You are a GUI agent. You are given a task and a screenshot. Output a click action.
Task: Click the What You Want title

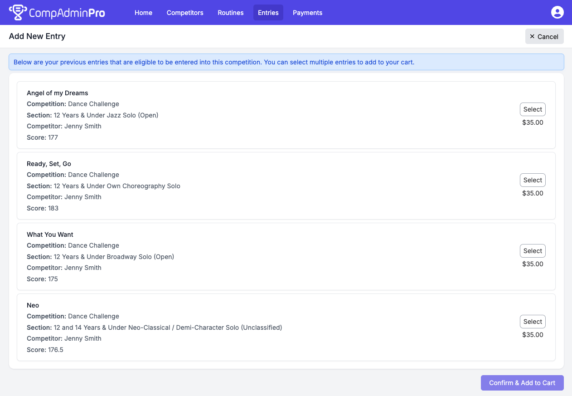[50, 235]
